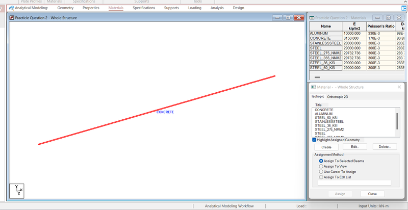Click the 170E-3 Poisson's ratio cell
The width and height of the screenshot is (408, 210).
click(380, 38)
